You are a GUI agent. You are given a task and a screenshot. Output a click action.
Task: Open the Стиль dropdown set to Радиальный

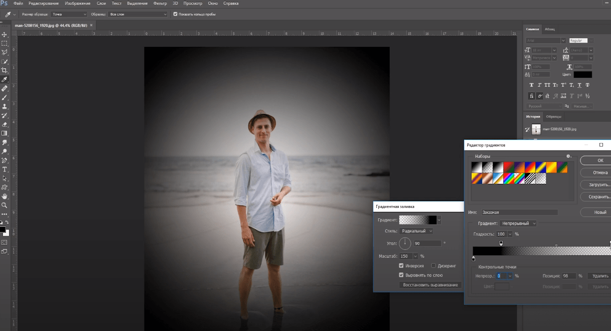[416, 231]
